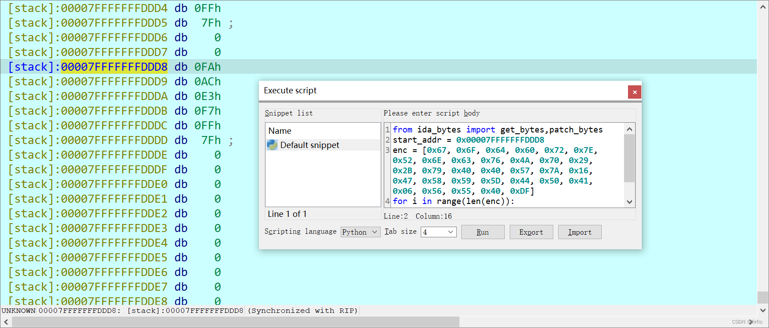
Task: Click stack line 00007FFFFFFFDDD7
Action: click(x=114, y=52)
